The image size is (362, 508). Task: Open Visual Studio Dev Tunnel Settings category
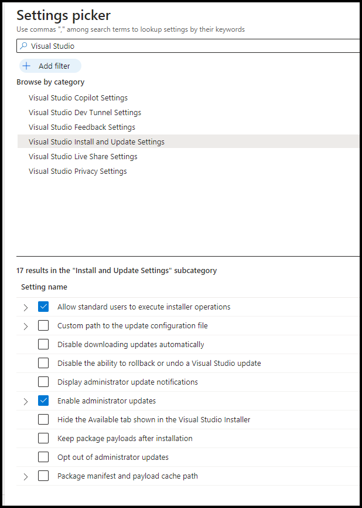coord(85,112)
